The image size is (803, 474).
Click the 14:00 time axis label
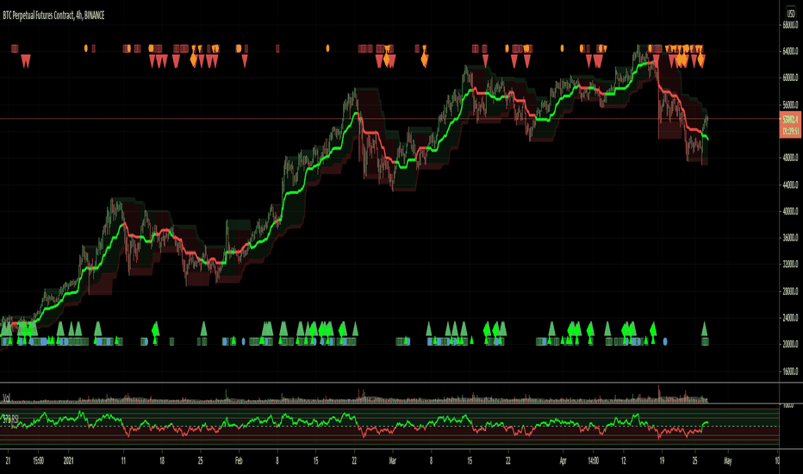coord(593,461)
